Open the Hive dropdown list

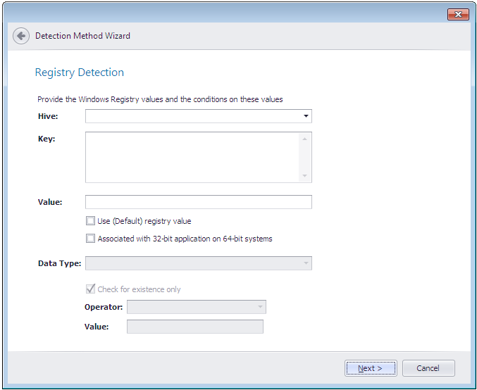point(306,116)
